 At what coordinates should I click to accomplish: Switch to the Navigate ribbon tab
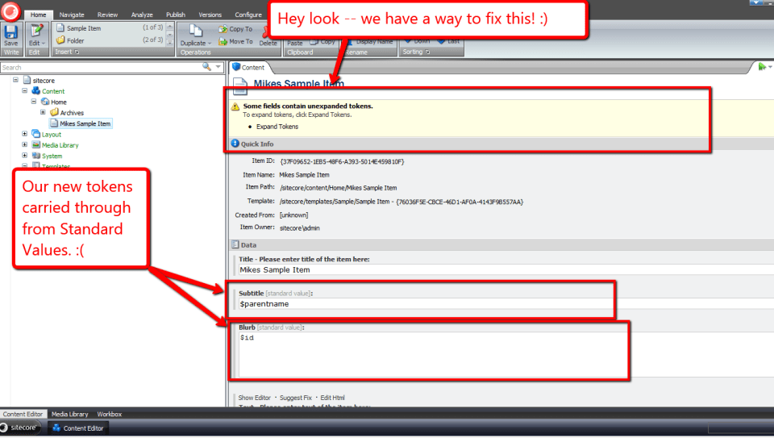click(x=72, y=15)
